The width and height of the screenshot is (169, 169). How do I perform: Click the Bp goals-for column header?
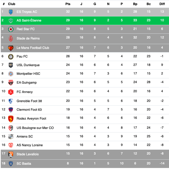135,4
